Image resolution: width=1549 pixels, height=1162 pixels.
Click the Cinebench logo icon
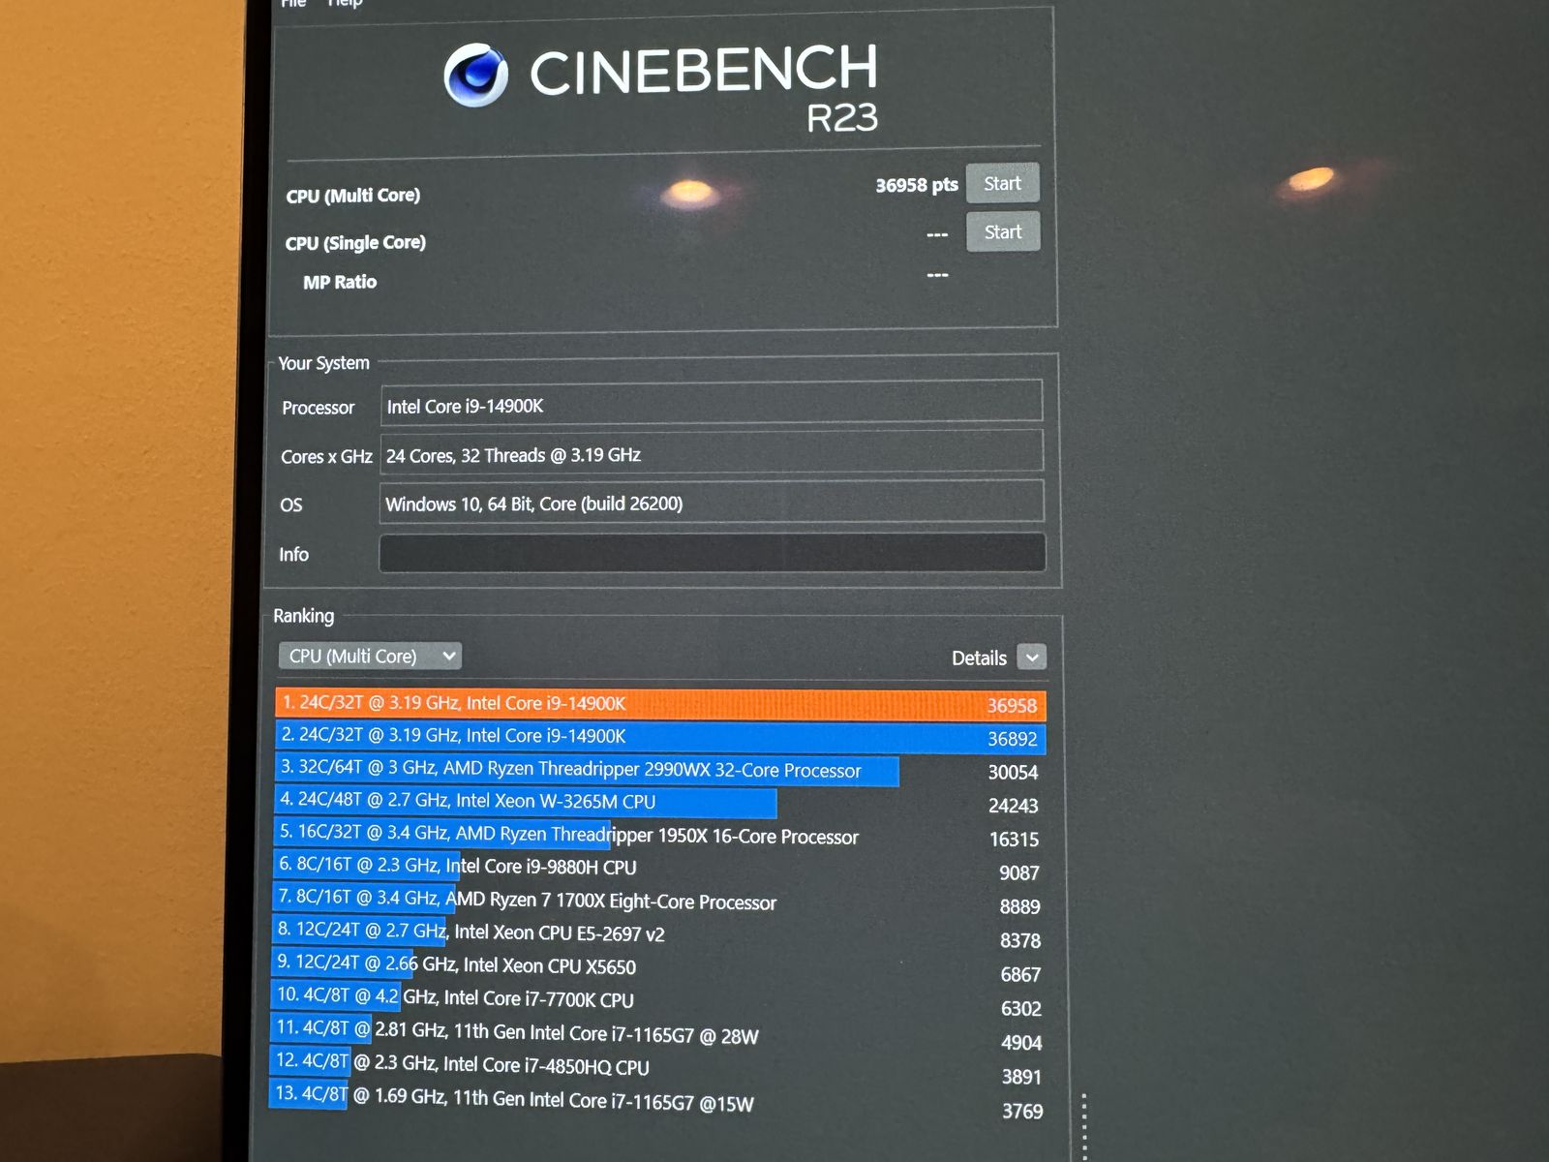[475, 75]
